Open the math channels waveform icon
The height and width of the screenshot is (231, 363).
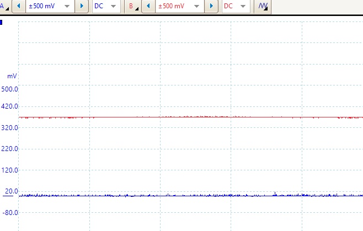click(263, 6)
